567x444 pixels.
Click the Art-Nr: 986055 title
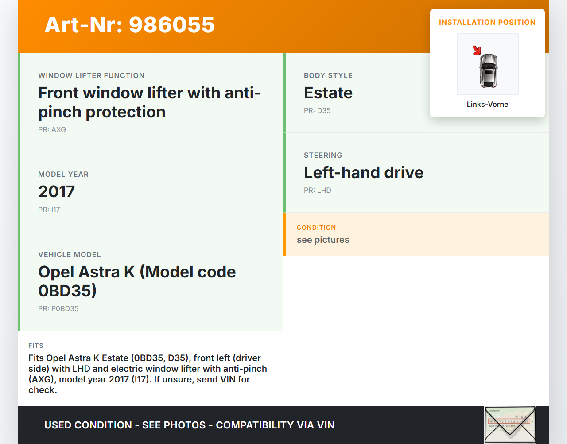point(129,25)
